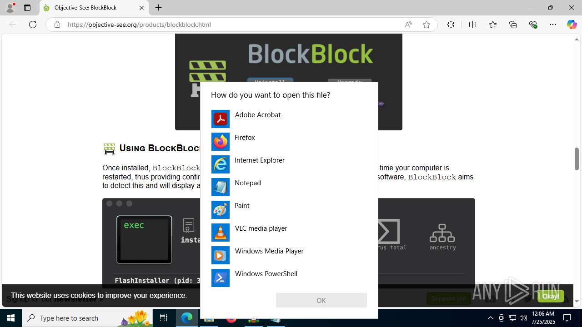Click the Notepad label
Viewport: 582px width, 327px height.
pyautogui.click(x=248, y=183)
